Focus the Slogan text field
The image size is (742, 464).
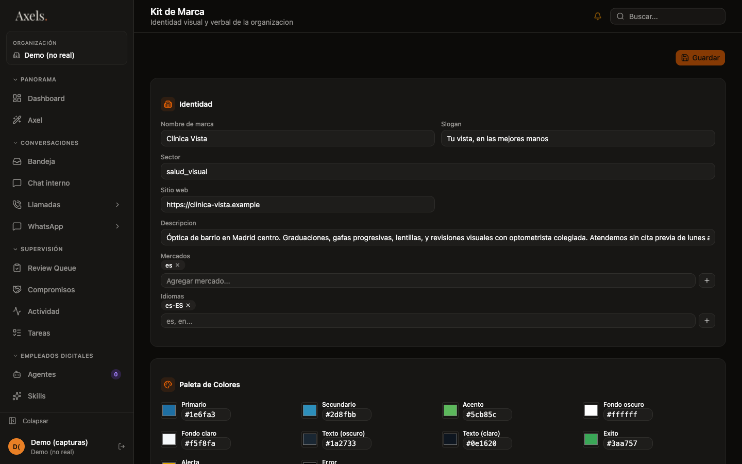point(578,138)
